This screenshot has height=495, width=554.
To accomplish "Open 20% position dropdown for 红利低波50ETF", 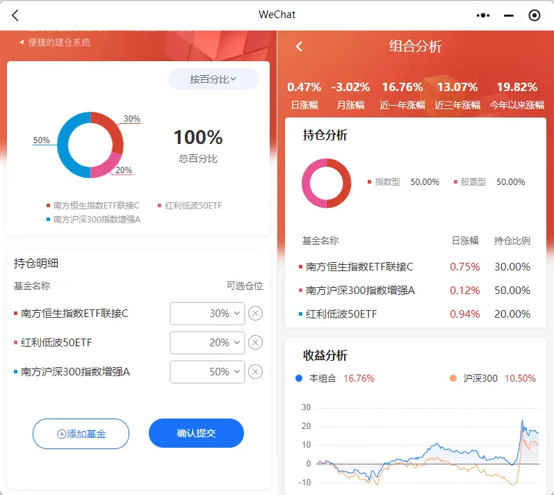I will (207, 342).
